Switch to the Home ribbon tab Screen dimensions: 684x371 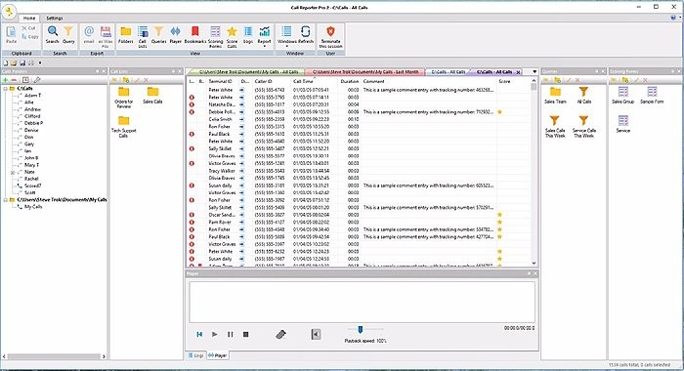(x=29, y=19)
